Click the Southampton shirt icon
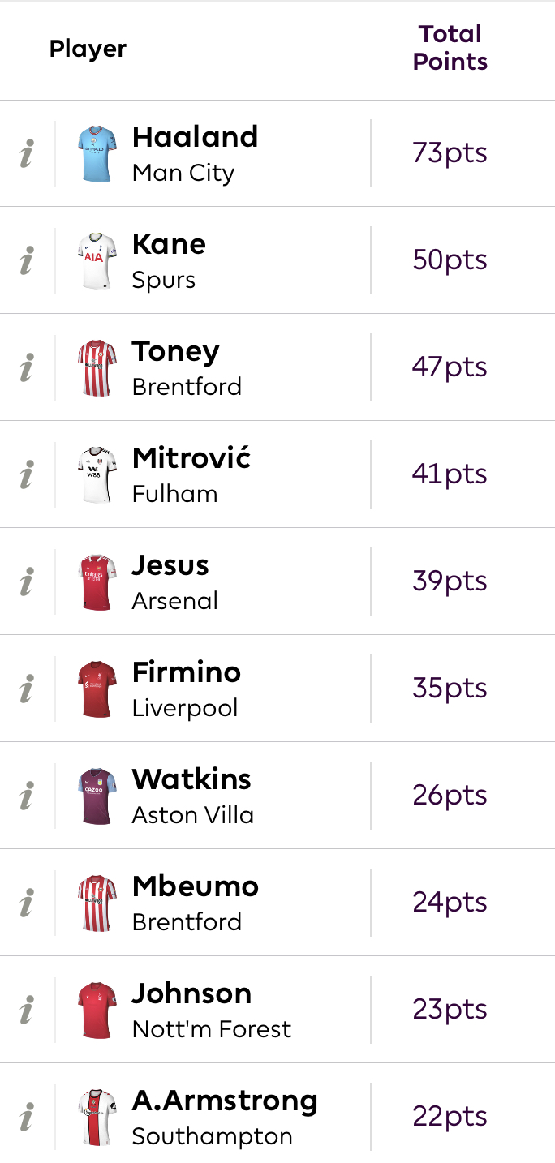 [x=97, y=1116]
